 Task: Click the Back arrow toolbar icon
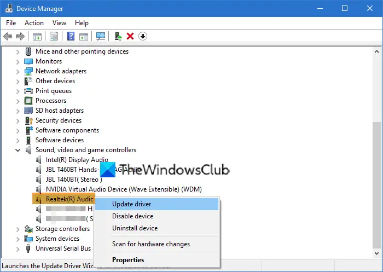click(x=8, y=37)
